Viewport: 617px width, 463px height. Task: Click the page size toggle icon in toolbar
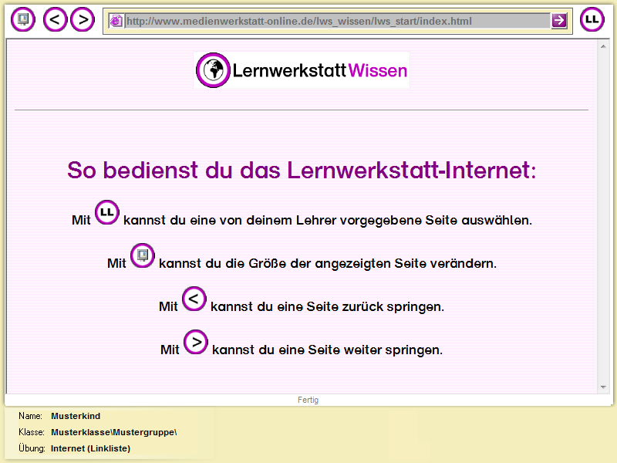pyautogui.click(x=24, y=19)
